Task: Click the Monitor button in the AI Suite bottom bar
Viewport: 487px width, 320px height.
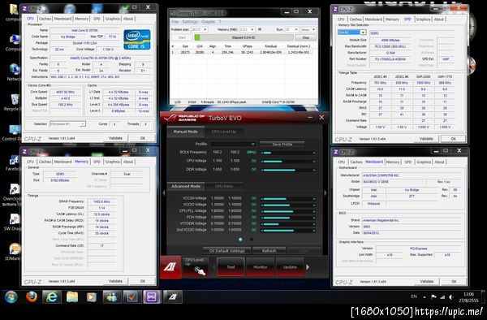Action: click(261, 267)
